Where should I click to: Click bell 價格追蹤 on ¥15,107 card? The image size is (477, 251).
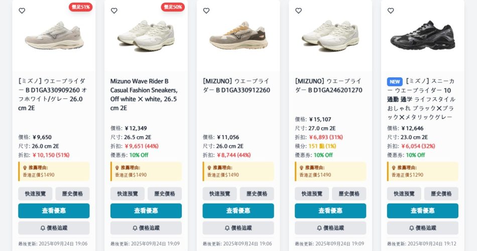coord(330,228)
